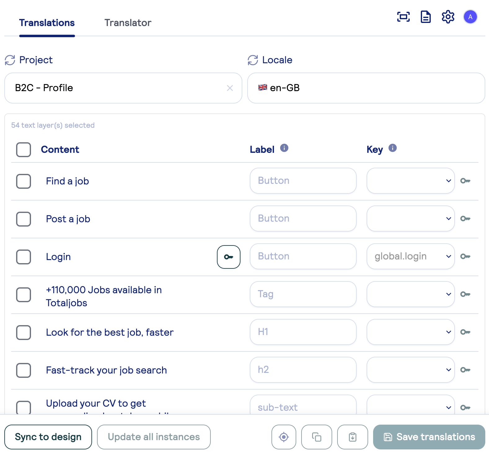This screenshot has width=489, height=455.
Task: Select the "Post a job" content text
Action: [68, 219]
